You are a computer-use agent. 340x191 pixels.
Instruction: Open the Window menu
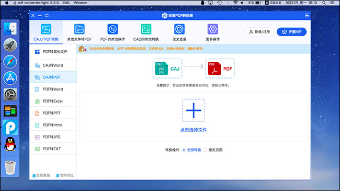[x=80, y=3]
